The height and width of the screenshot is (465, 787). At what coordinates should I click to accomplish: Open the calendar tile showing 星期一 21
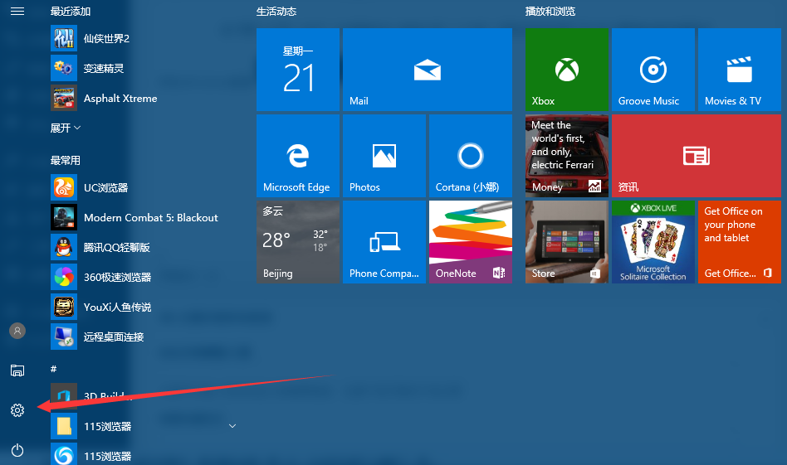click(298, 70)
